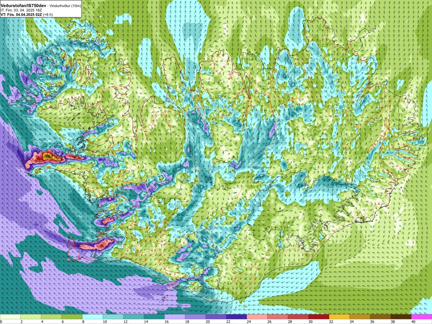Viewport: 432px width, 324px height.
Task: Click the red 28–30 legend swatch
Action: pyautogui.click(x=298, y=317)
